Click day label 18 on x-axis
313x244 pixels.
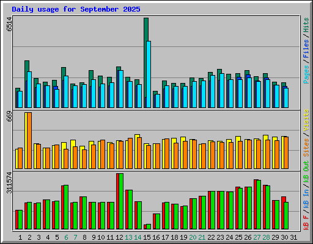174,237
